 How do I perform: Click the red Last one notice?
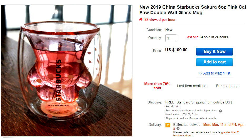pyautogui.click(x=192, y=37)
